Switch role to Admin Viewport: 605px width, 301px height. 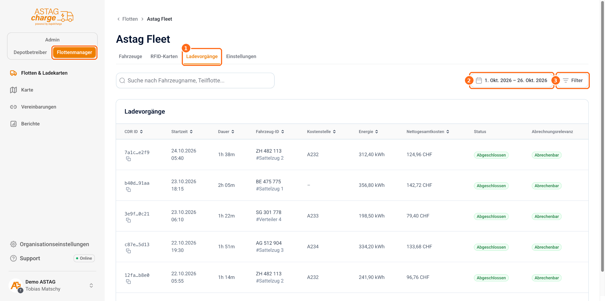52,40
